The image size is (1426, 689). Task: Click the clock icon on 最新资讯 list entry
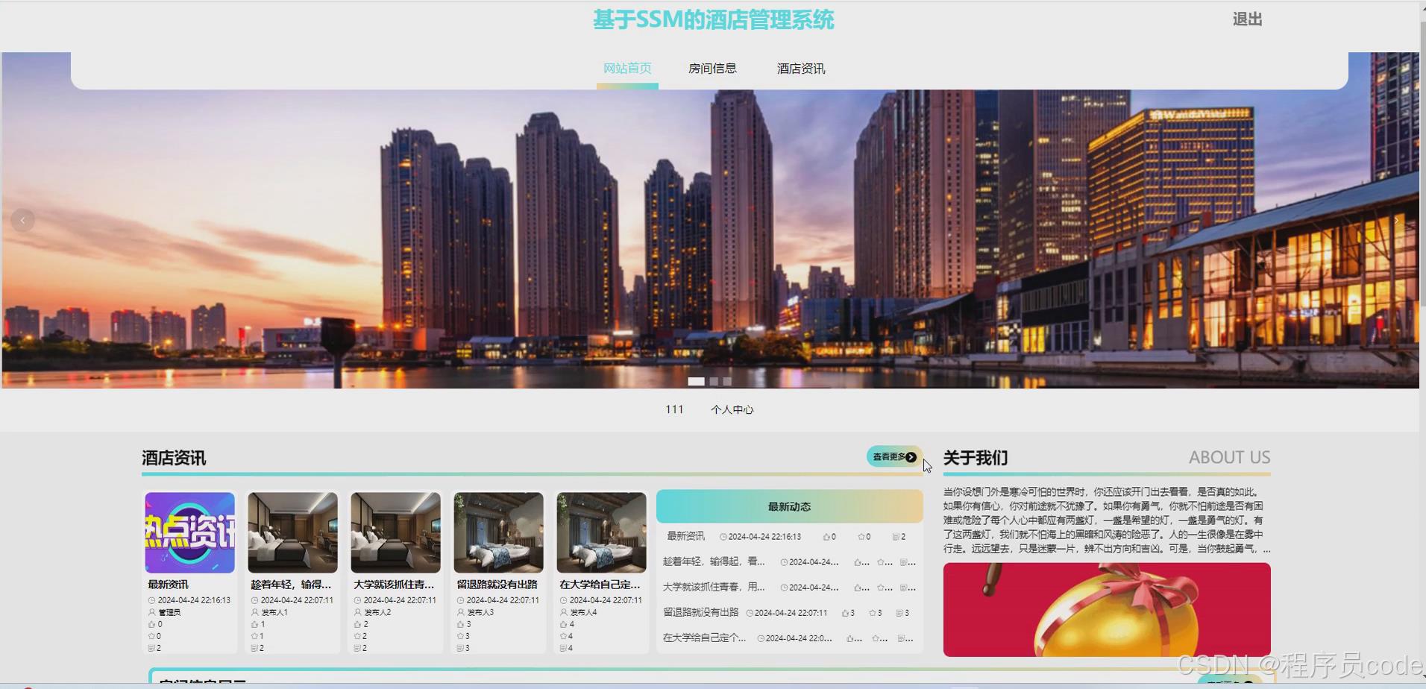(x=723, y=537)
